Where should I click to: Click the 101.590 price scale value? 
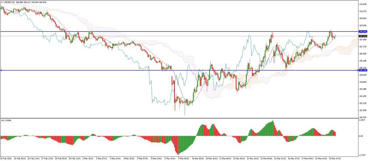point(363,110)
